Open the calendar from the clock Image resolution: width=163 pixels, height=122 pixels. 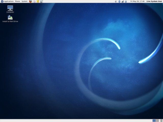(137, 1)
